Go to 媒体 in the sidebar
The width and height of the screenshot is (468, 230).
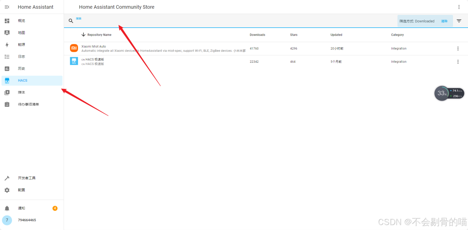pos(22,93)
